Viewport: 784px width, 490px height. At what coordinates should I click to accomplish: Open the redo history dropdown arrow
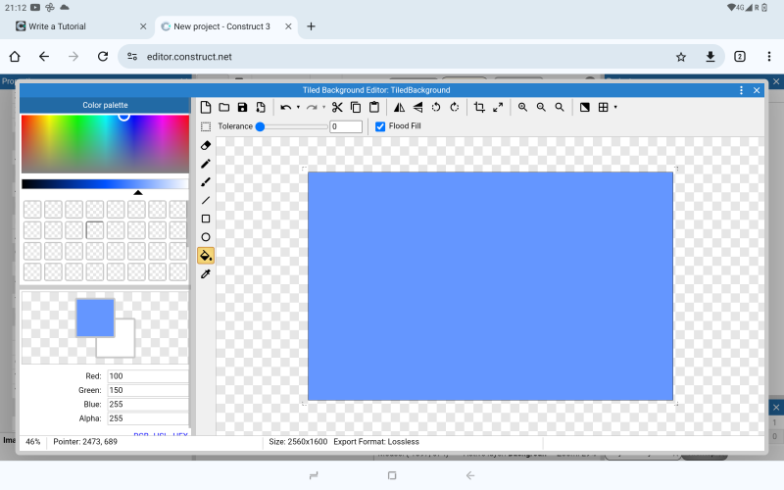(323, 107)
